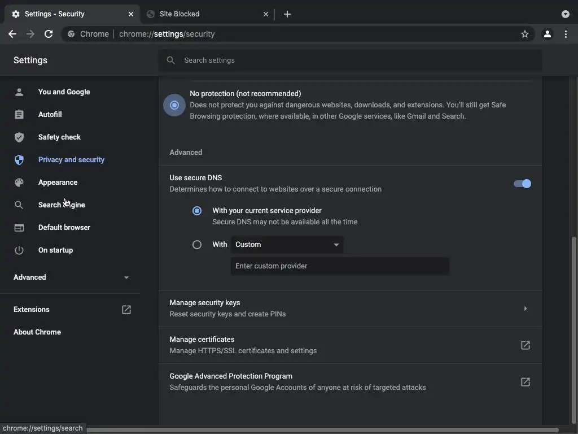Open the Manage certificates external link icon
This screenshot has height=434, width=578.
coord(525,345)
